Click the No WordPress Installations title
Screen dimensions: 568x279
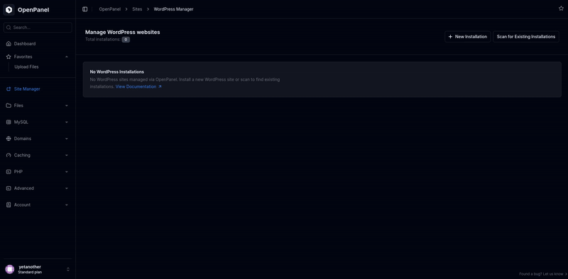click(117, 72)
